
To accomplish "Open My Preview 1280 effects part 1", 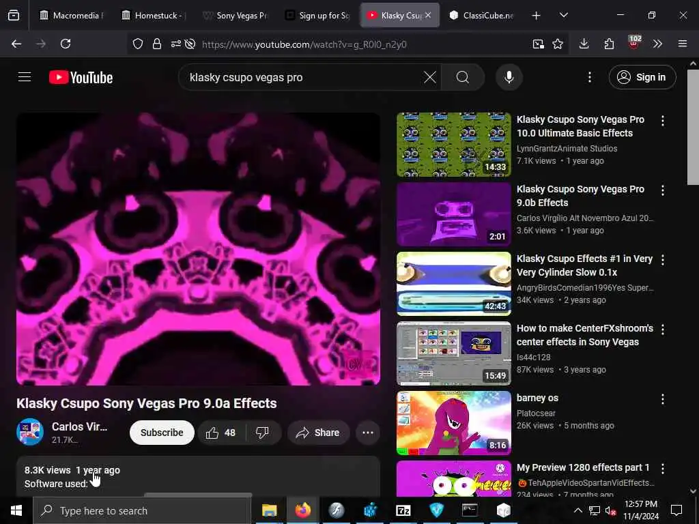I will pyautogui.click(x=583, y=467).
